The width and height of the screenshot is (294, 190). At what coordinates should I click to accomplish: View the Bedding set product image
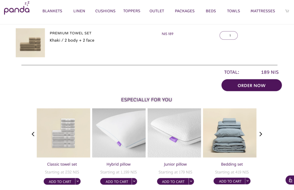pyautogui.click(x=230, y=133)
